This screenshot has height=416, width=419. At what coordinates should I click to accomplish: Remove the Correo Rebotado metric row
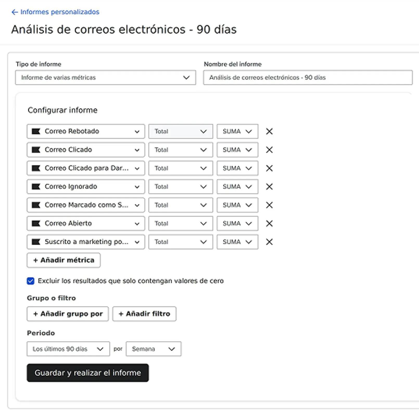pos(269,131)
